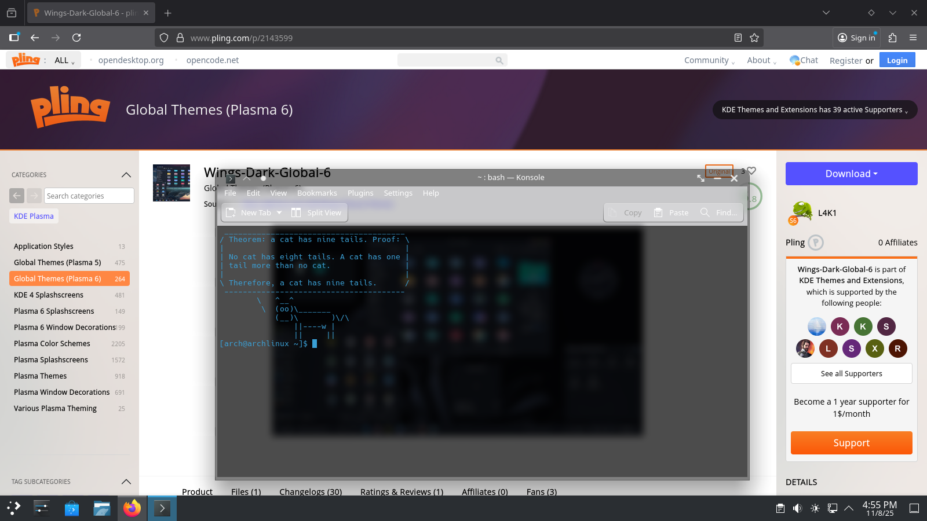Select Application Styles category
Screen dimensions: 927x521
[70, 246]
